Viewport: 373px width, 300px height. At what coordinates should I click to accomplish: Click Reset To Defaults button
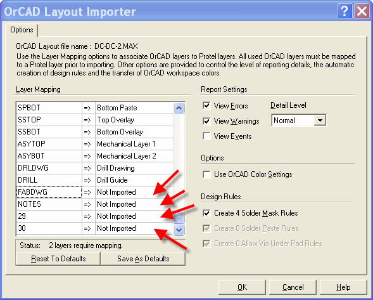pyautogui.click(x=58, y=259)
